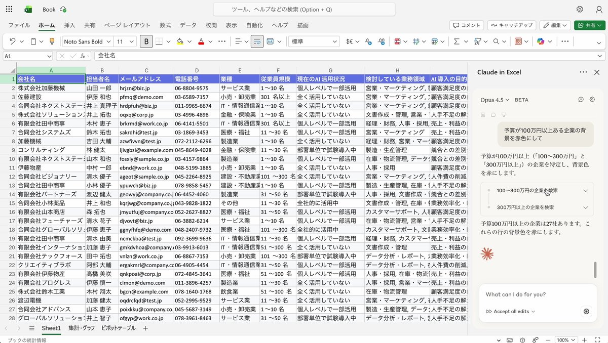Click the Undo icon
The image size is (608, 343).
point(12,41)
